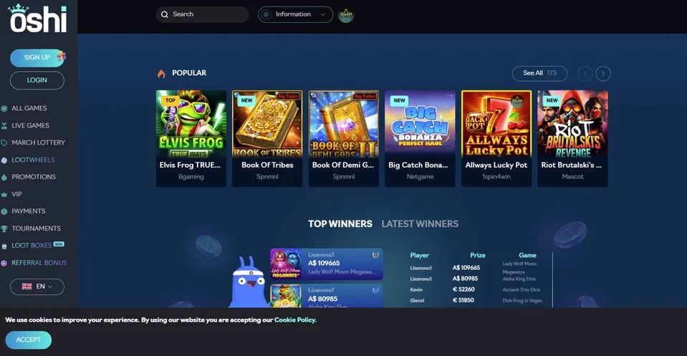Open the jackpot star icon in header
This screenshot has height=356, width=687.
[346, 15]
